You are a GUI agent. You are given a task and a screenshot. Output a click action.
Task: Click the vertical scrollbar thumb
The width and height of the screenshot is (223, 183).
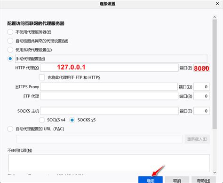pyautogui.click(x=215, y=74)
